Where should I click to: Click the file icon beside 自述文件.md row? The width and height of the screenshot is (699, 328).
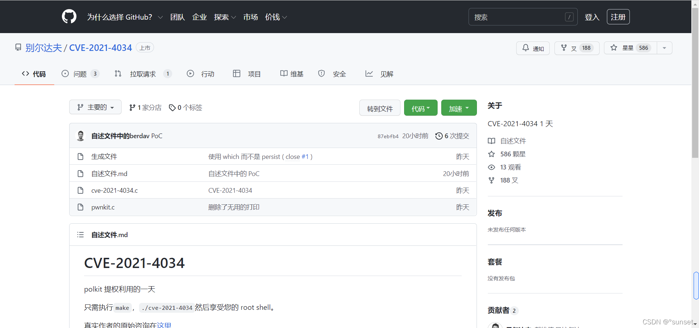point(80,174)
